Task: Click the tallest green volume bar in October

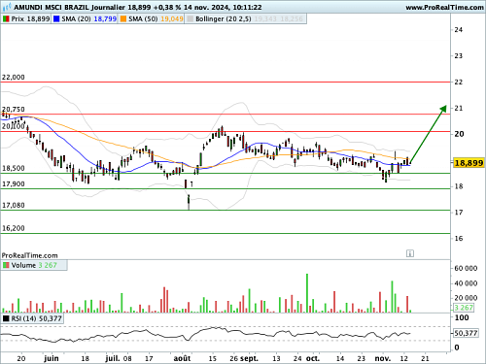Action: (307, 293)
